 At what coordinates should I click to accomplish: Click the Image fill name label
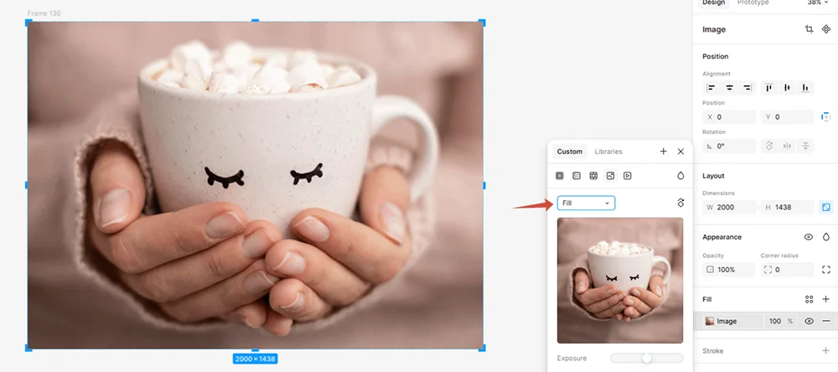727,321
